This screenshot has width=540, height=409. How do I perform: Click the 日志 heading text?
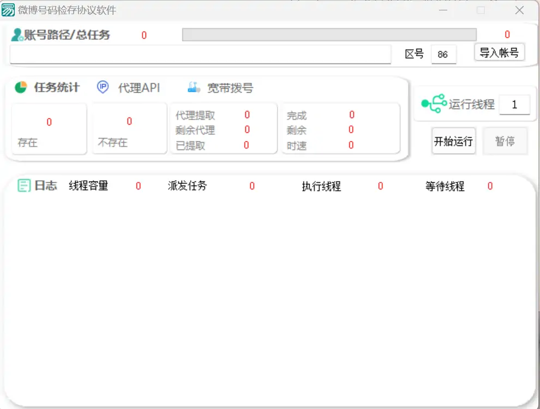coord(46,186)
